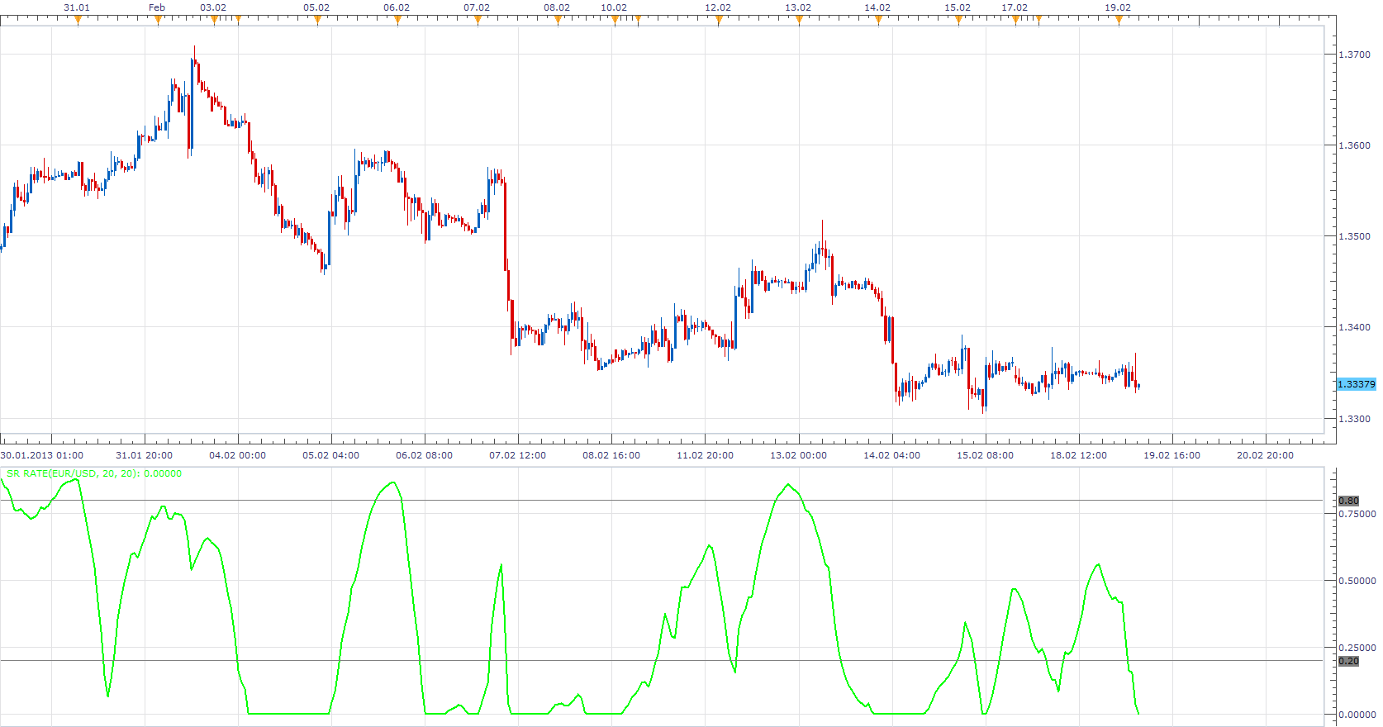Viewport: 1383px width, 727px height.
Task: Click the 19.02 16:00 time label
Action: [x=1172, y=455]
